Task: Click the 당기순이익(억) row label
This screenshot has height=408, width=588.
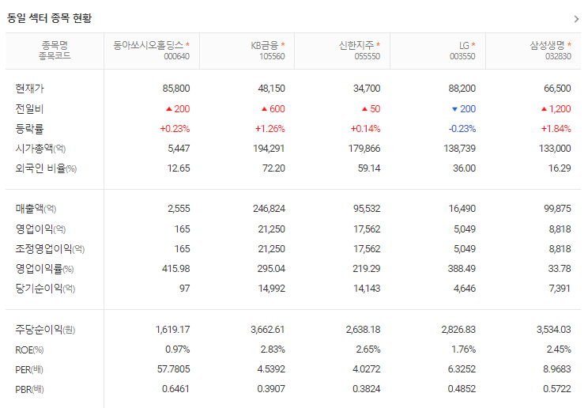Action: point(45,289)
